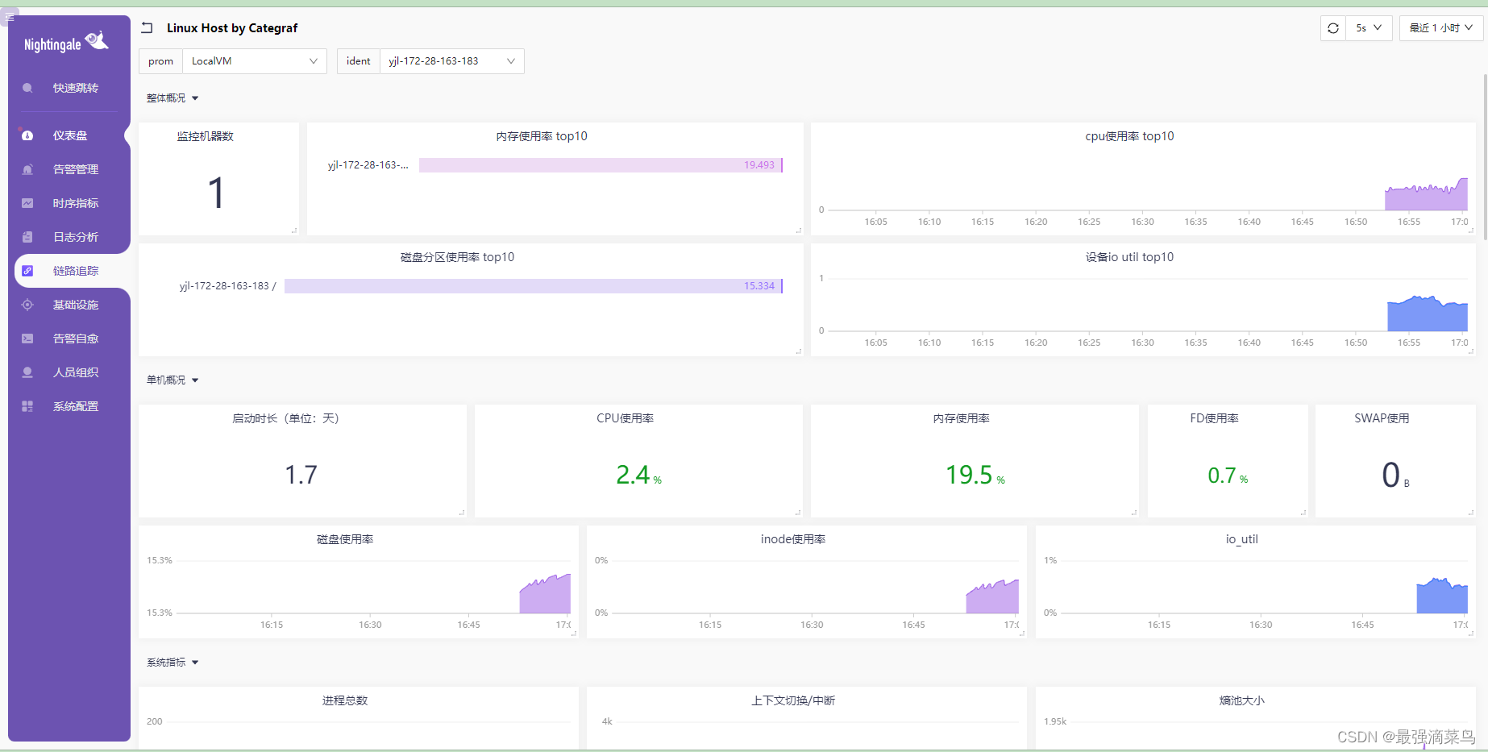Click the cpu使用率 top10 panel title

point(1129,136)
